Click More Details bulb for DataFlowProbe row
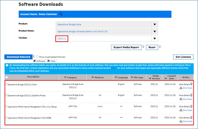This screenshot has height=129, width=198. (x=191, y=95)
